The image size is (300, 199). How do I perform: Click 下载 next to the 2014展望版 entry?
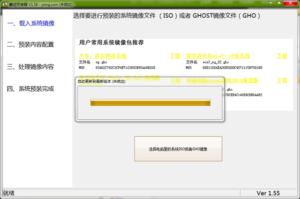282,80
